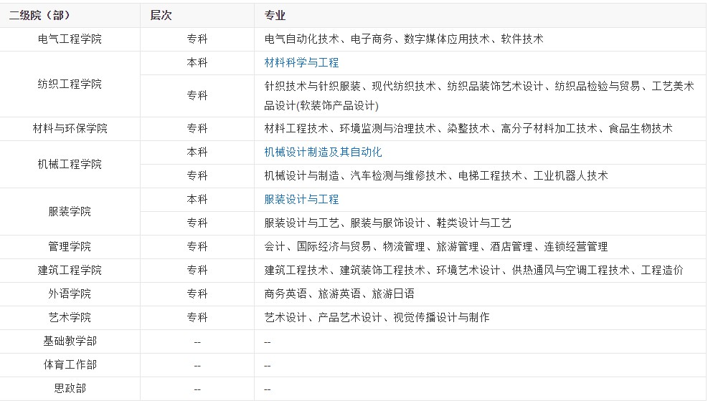The image size is (708, 403).
Task: Click the 服装学院 cell
Action: 70,212
